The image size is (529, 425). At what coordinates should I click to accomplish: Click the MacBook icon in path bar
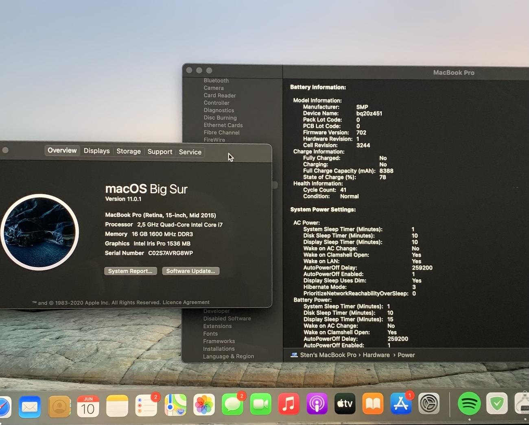point(294,355)
